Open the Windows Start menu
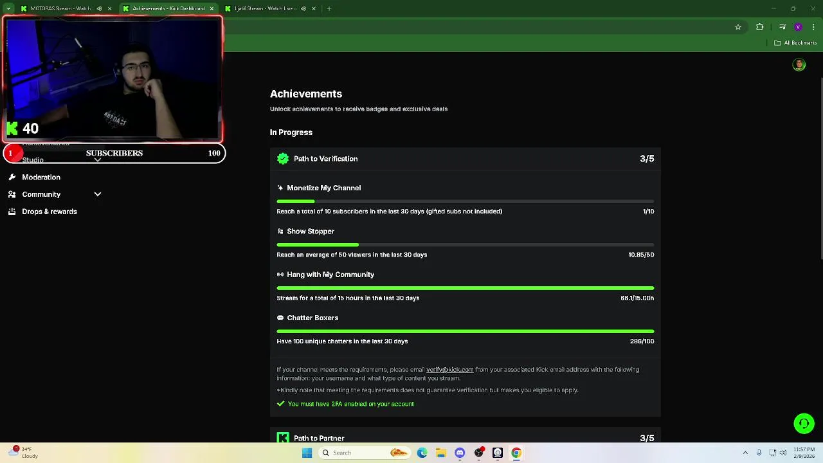The height and width of the screenshot is (463, 823). (x=307, y=453)
